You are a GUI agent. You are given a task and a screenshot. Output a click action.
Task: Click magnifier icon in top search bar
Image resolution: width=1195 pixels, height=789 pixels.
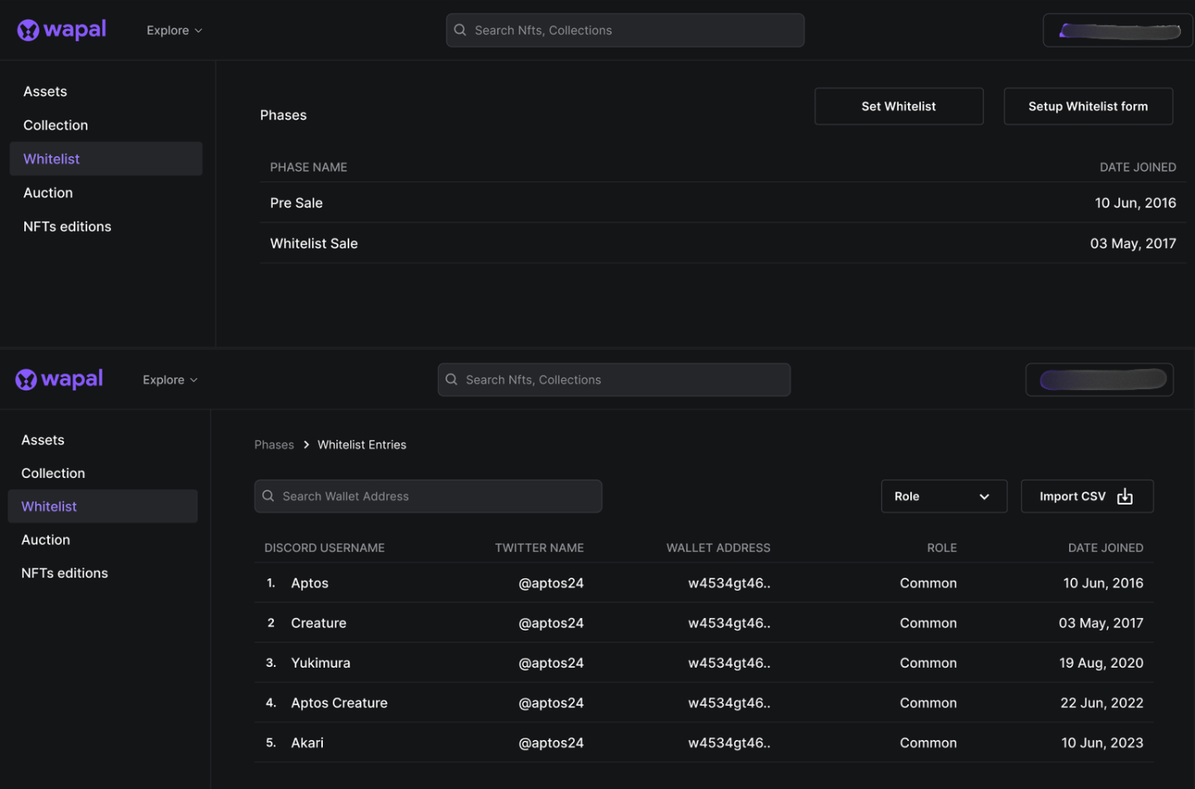[x=460, y=30]
